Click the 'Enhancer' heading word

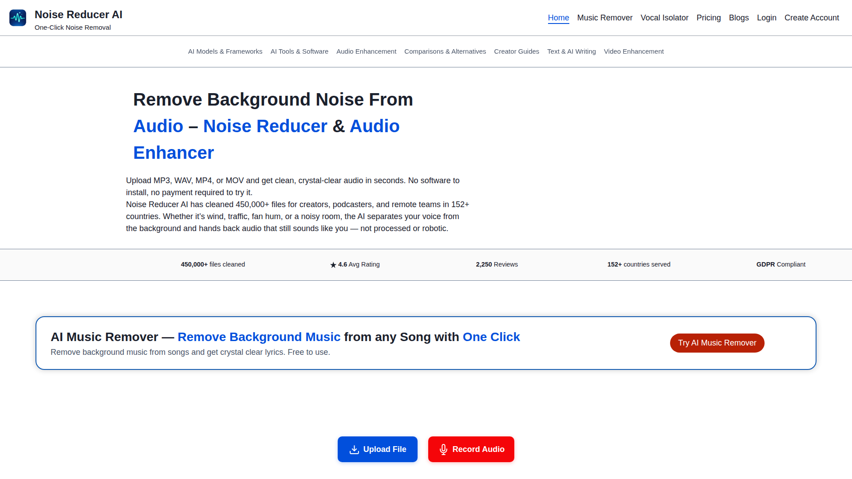point(174,153)
